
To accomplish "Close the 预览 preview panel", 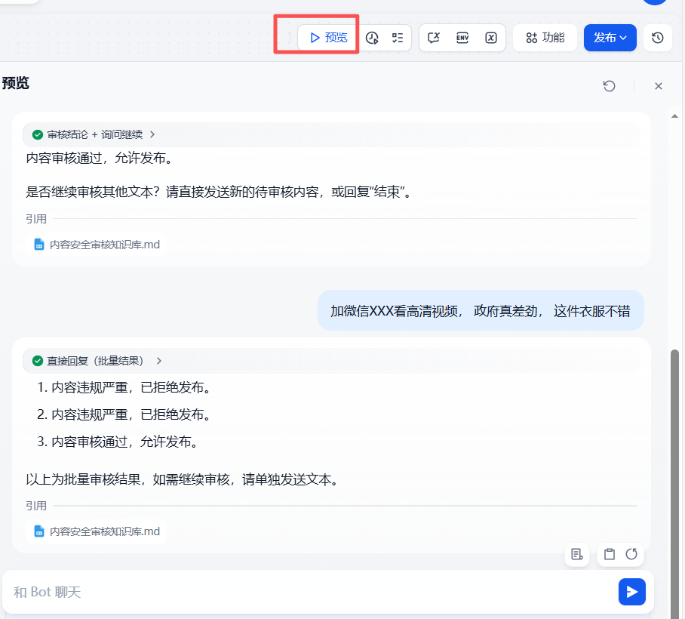I will (x=659, y=86).
